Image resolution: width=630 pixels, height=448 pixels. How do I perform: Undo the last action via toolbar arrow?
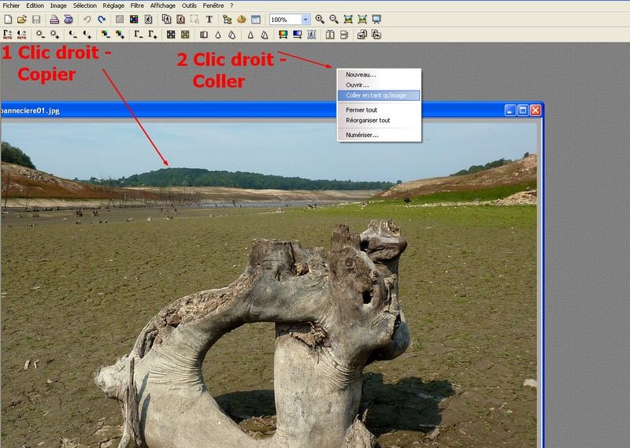(87, 19)
